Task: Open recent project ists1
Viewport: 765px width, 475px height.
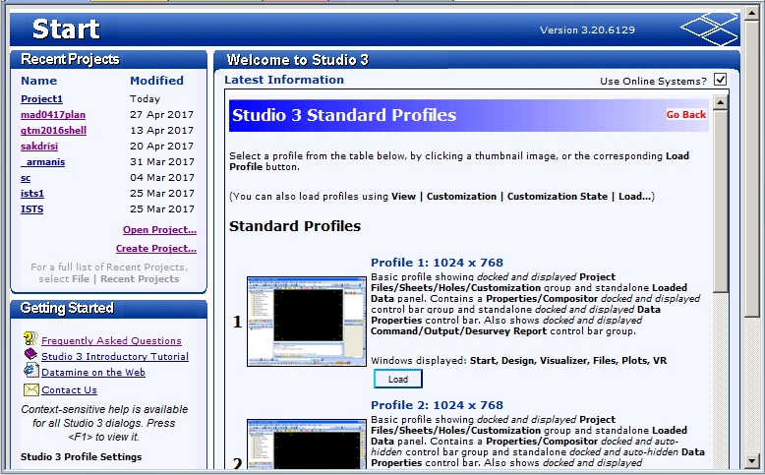Action: [x=32, y=194]
